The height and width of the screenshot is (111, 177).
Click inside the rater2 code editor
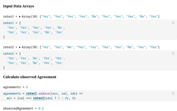(88, 60)
